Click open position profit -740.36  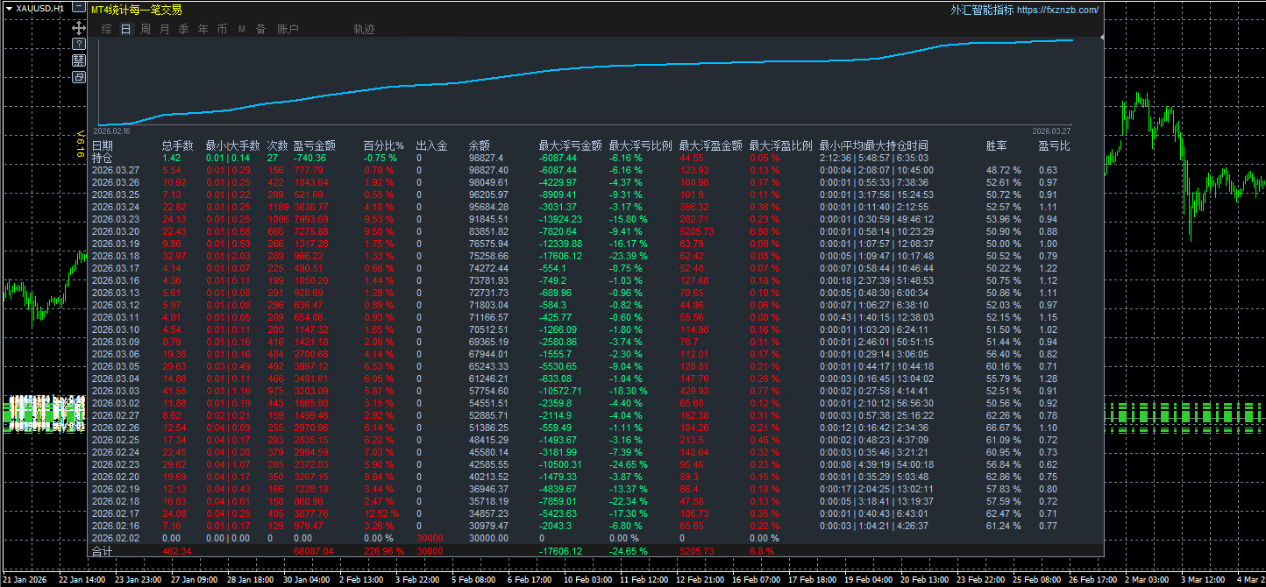(x=309, y=158)
